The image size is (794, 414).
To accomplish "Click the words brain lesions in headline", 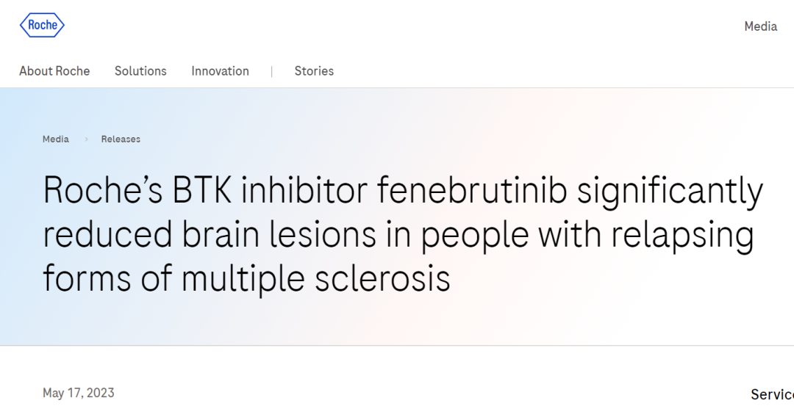I will [279, 235].
